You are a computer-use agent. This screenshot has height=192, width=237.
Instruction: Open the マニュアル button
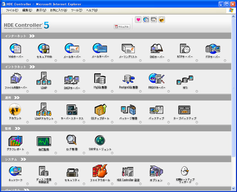click(x=122, y=27)
